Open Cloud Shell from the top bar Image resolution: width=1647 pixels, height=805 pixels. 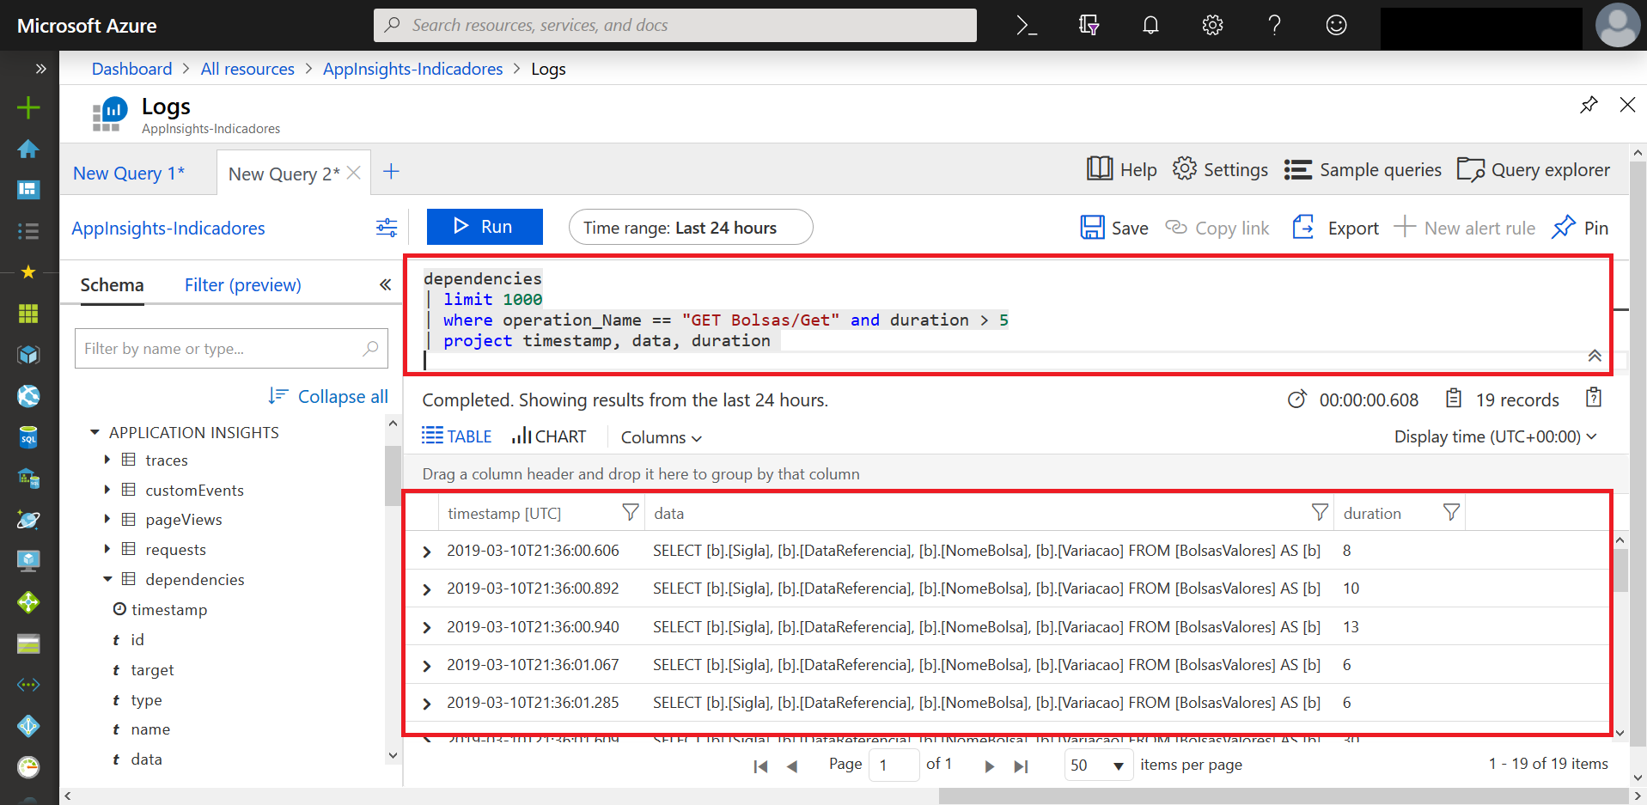1027,25
